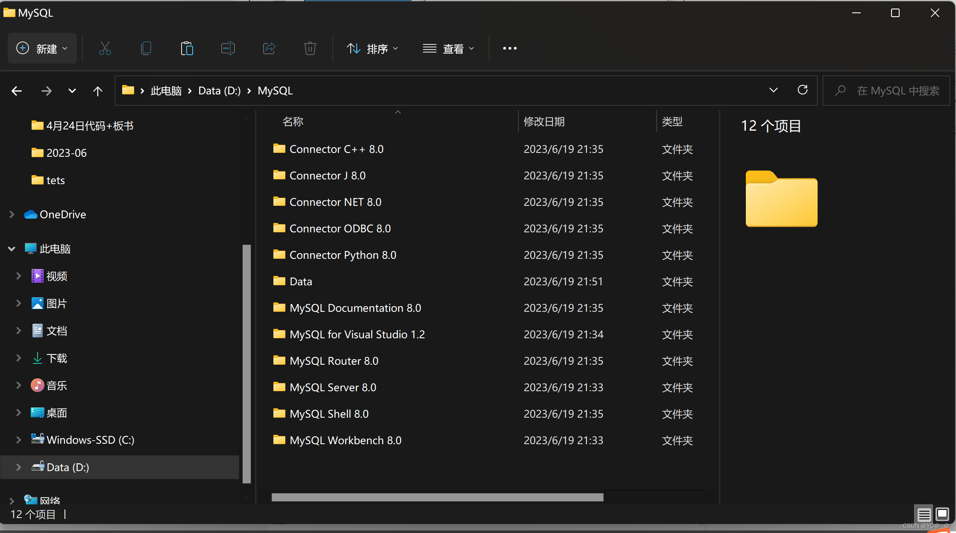
Task: Sort by the 类型 column header
Action: [672, 122]
